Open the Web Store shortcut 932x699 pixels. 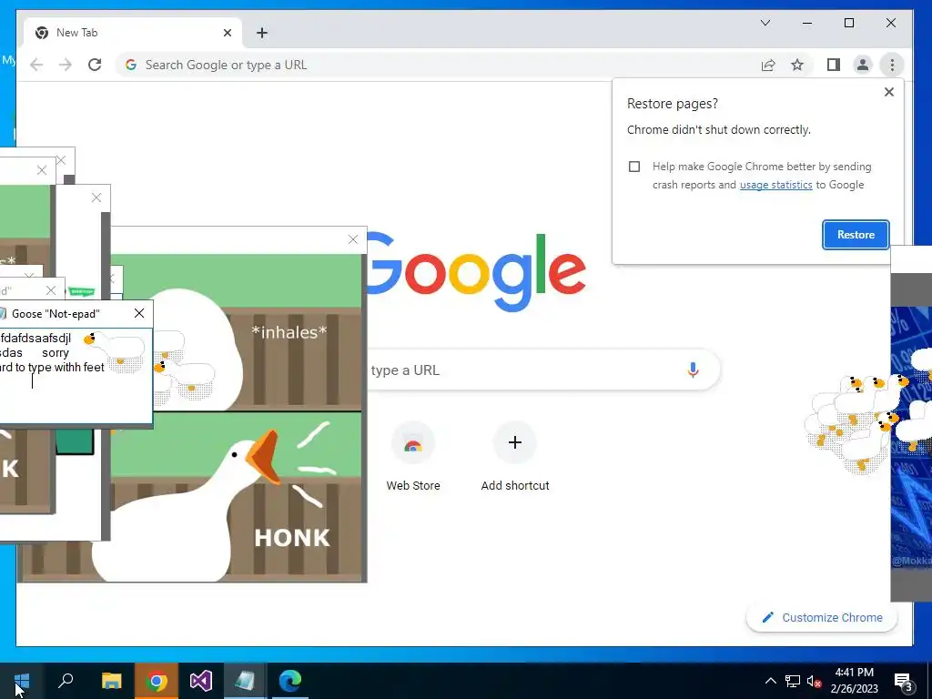[413, 457]
